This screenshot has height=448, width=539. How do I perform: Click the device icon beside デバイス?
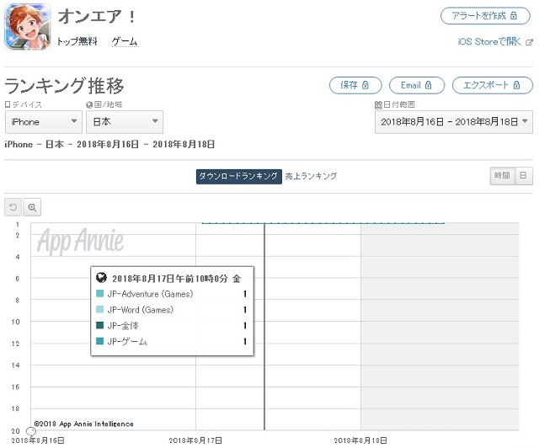(8, 104)
